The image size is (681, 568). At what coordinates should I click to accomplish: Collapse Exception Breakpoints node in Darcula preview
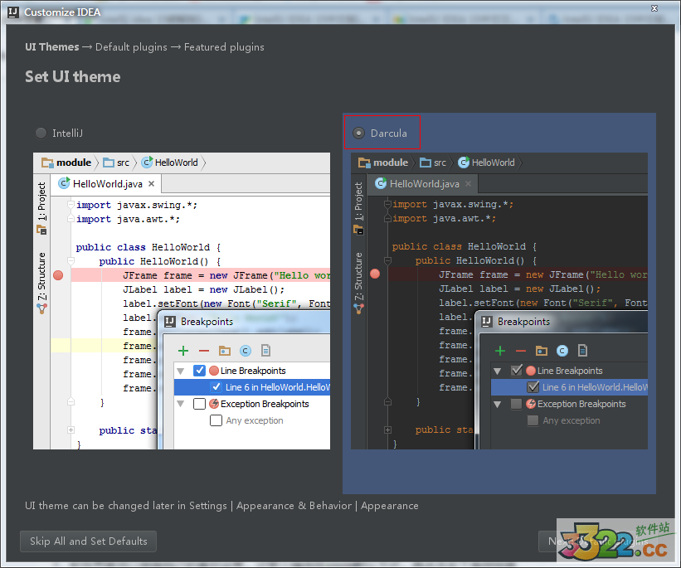coord(498,405)
